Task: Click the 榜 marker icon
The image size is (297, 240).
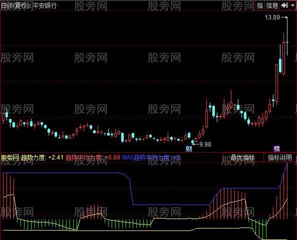Action: (277, 149)
